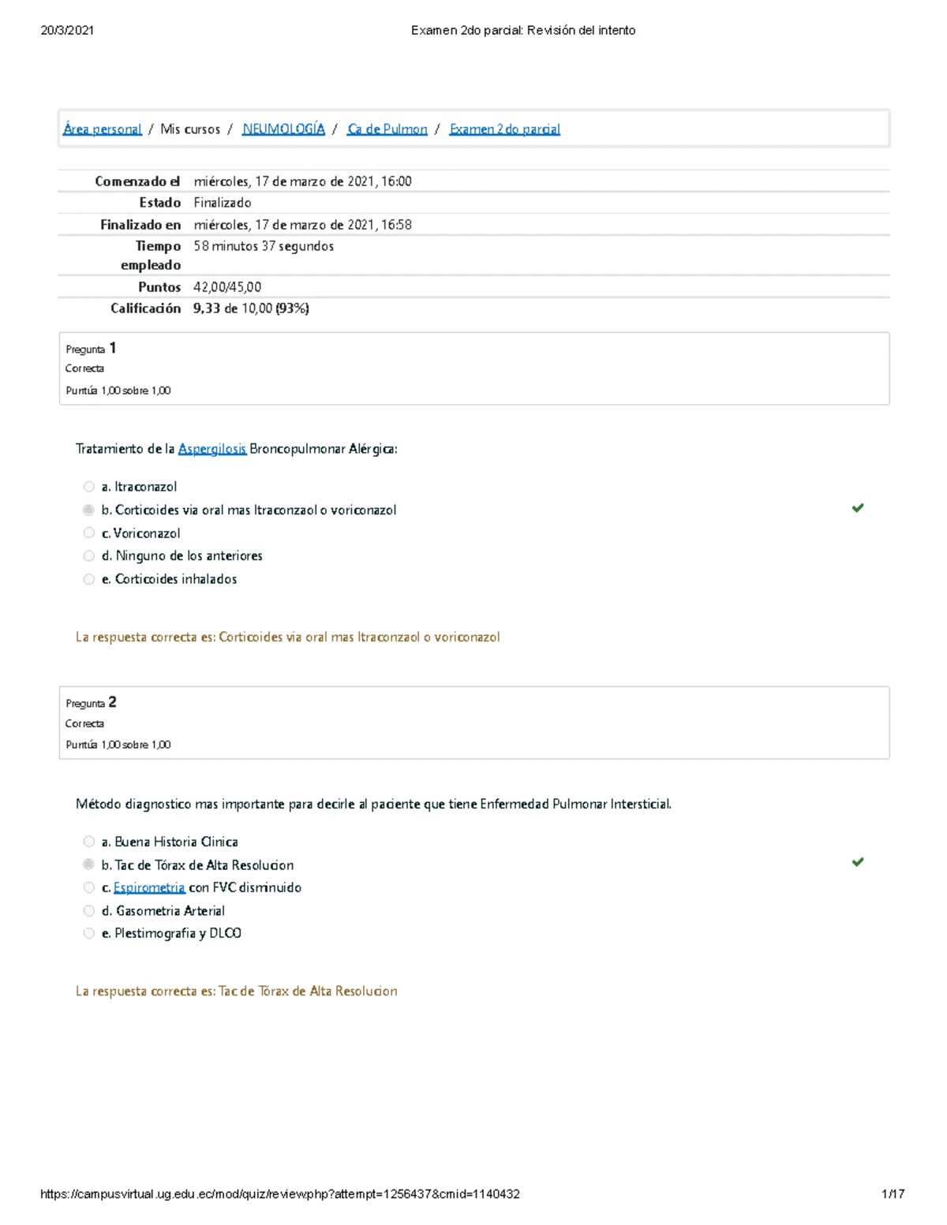Click green checkmark beside Tac de Tórax answer

click(x=857, y=862)
